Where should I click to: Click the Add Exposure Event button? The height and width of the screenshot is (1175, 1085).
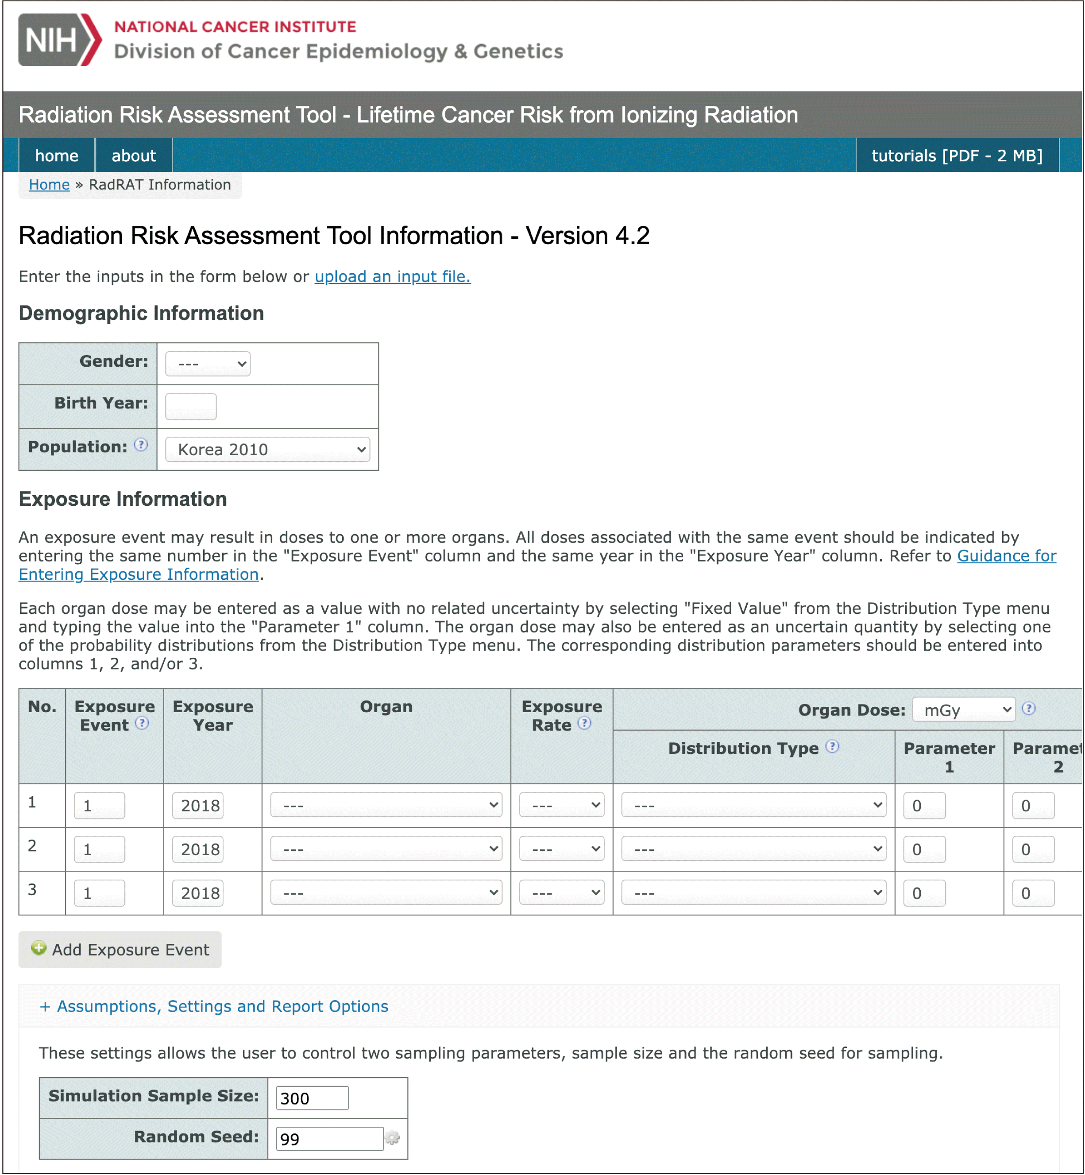point(120,950)
